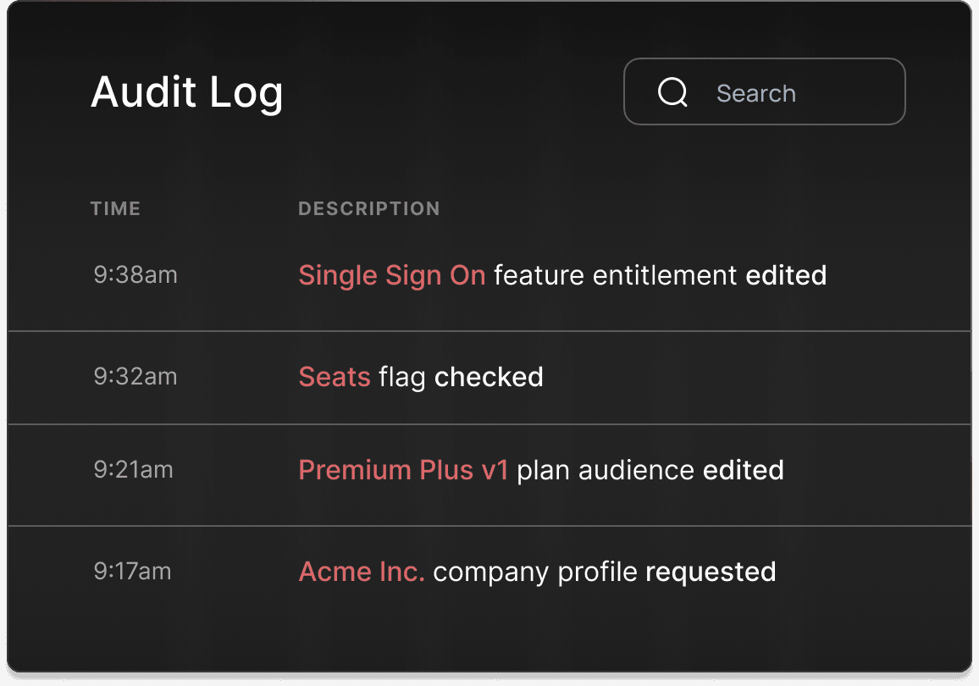Click the word "edited" in Single Sign On row
The image size is (979, 686).
(786, 275)
